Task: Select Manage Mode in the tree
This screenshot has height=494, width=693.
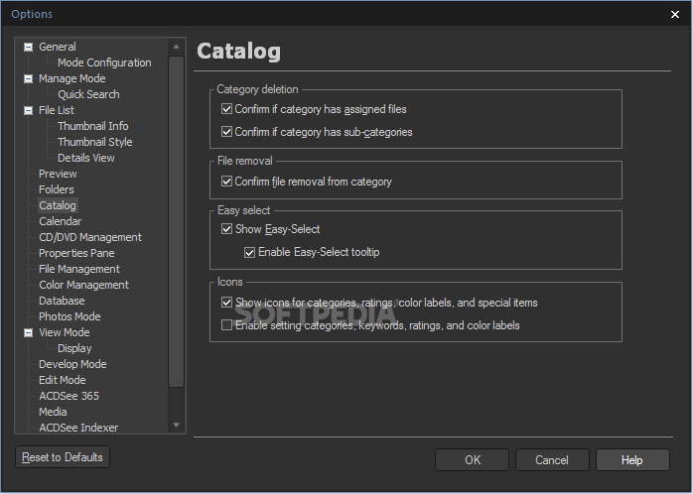Action: pyautogui.click(x=72, y=78)
